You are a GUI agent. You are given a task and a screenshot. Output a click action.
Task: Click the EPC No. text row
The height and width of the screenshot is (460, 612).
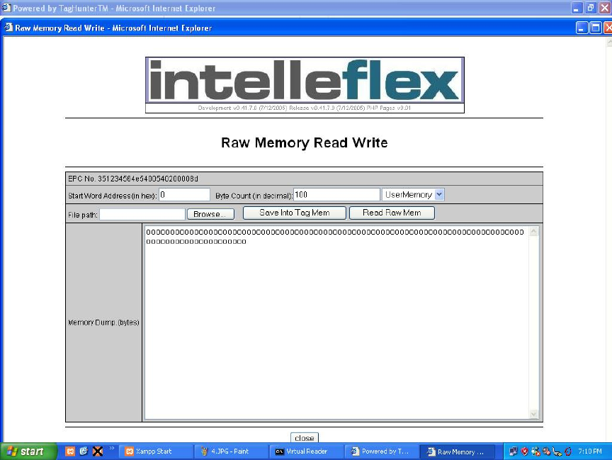point(304,179)
